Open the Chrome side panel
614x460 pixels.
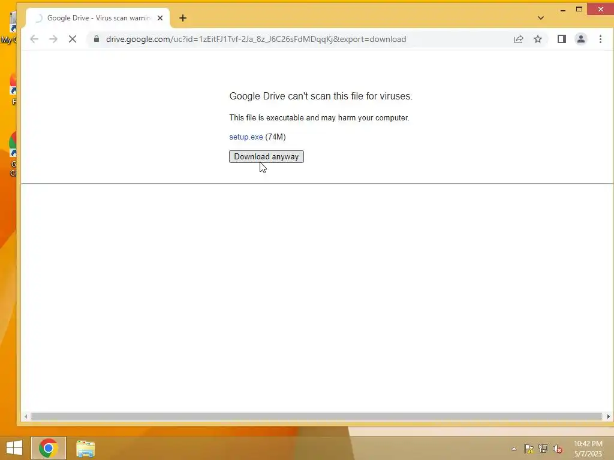[x=561, y=39]
